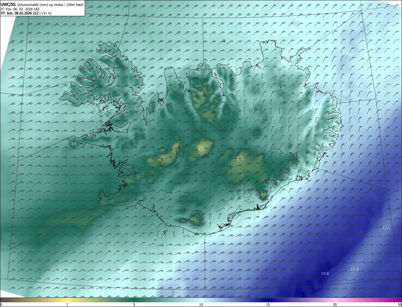
Task: Click the '1' tick on the color scale
Action: click(x=68, y=304)
